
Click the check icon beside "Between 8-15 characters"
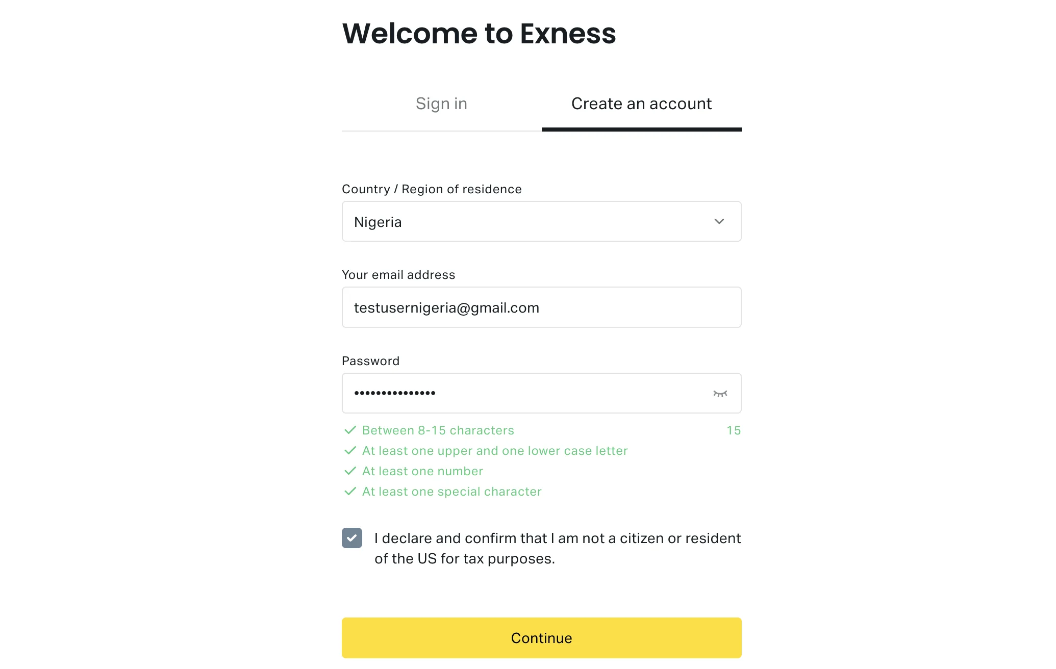[x=350, y=430]
